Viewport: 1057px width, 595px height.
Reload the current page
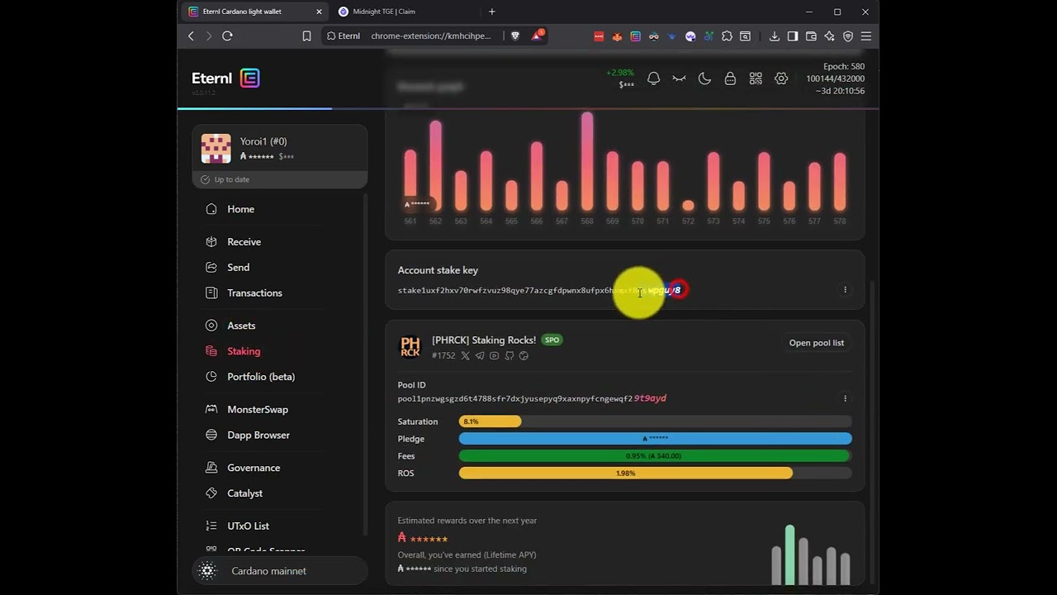tap(227, 36)
